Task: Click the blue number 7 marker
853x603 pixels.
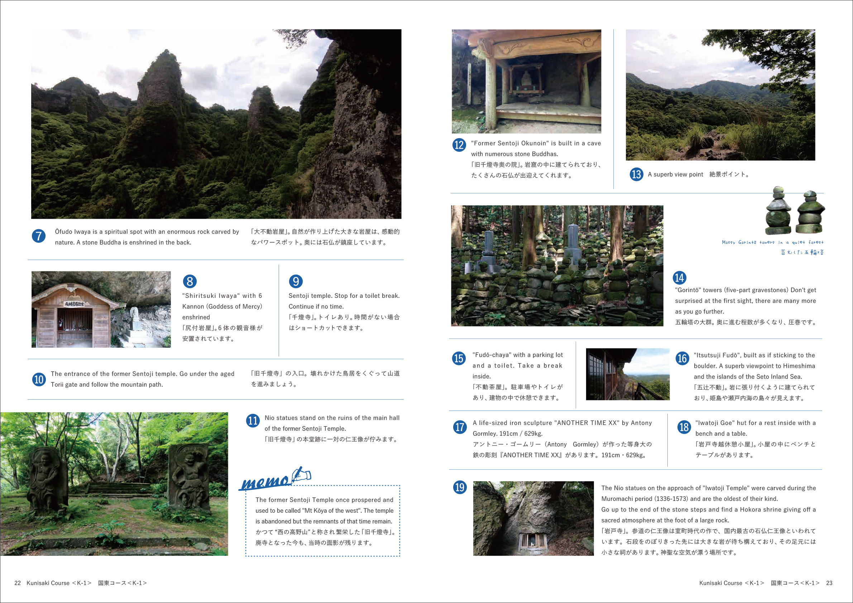Action: point(39,236)
